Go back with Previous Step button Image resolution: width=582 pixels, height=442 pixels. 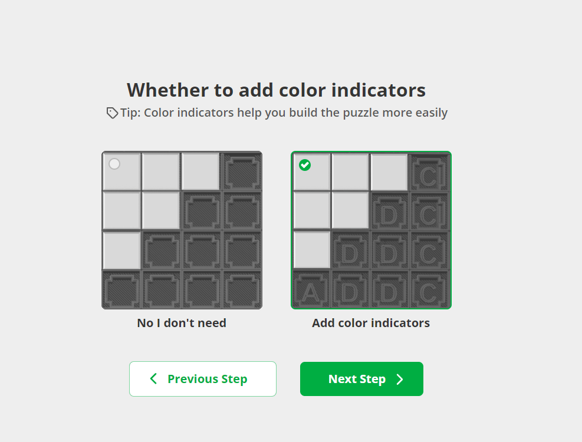pyautogui.click(x=203, y=379)
